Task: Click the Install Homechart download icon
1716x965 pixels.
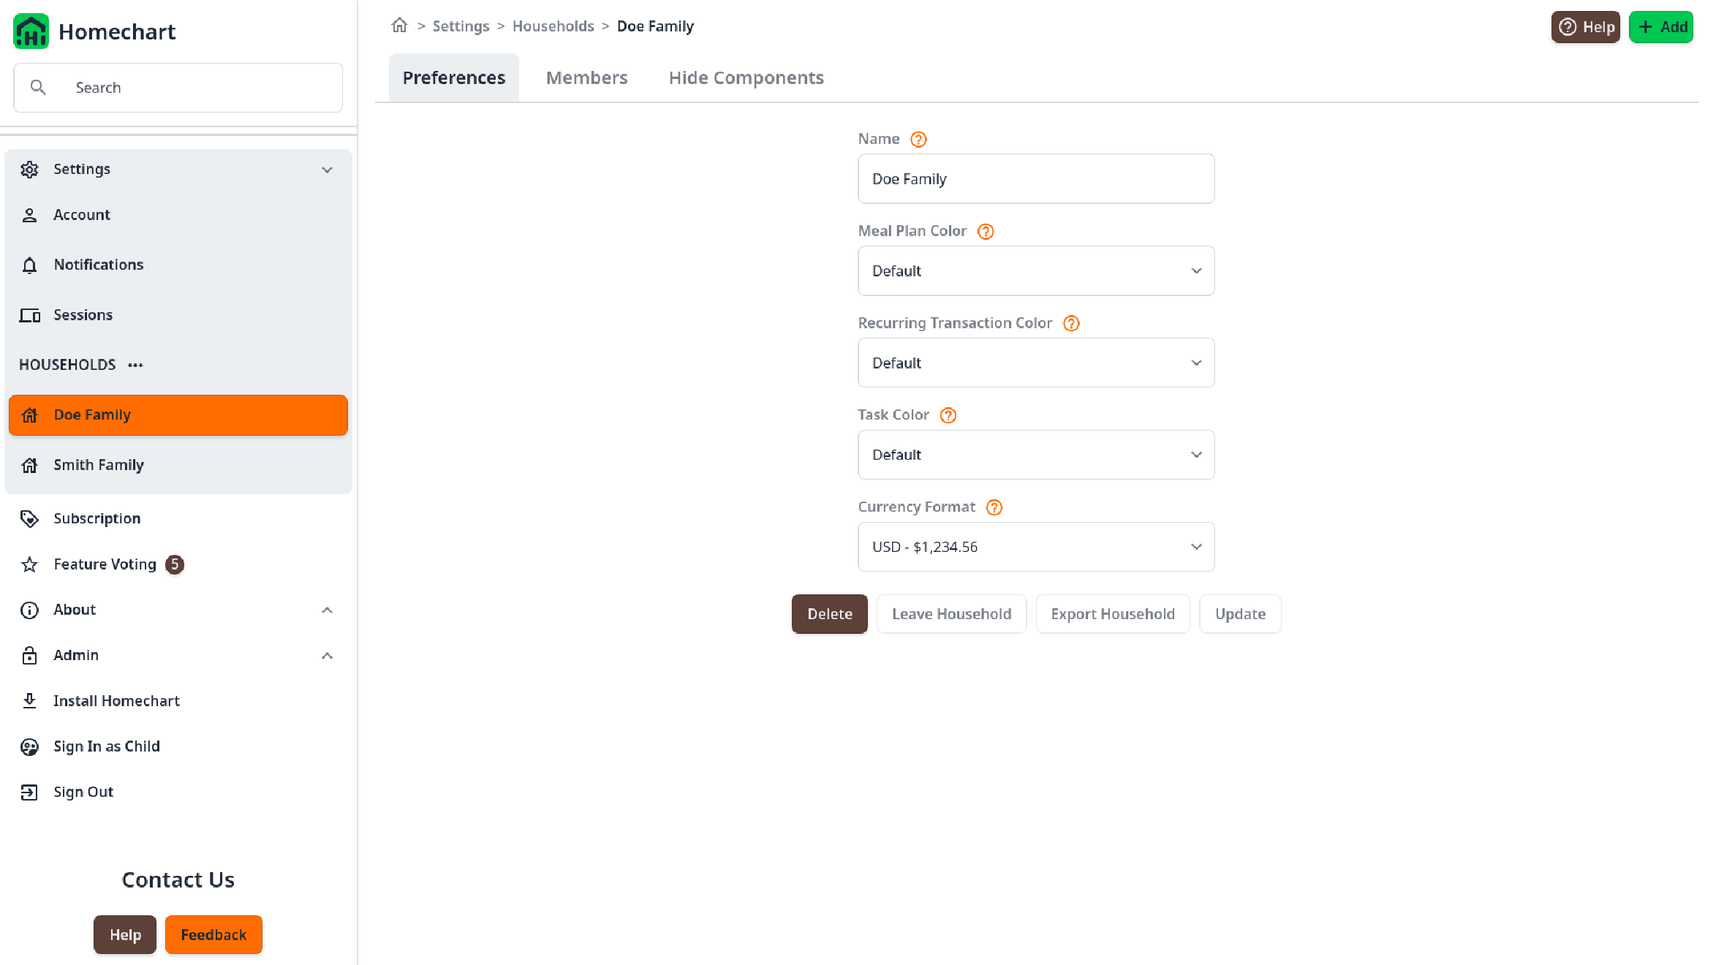Action: tap(29, 700)
